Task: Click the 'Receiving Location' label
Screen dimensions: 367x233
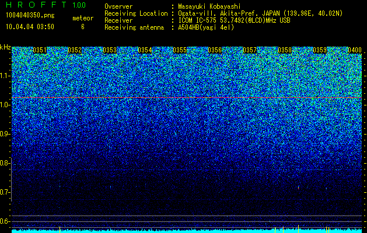Action: coord(136,13)
